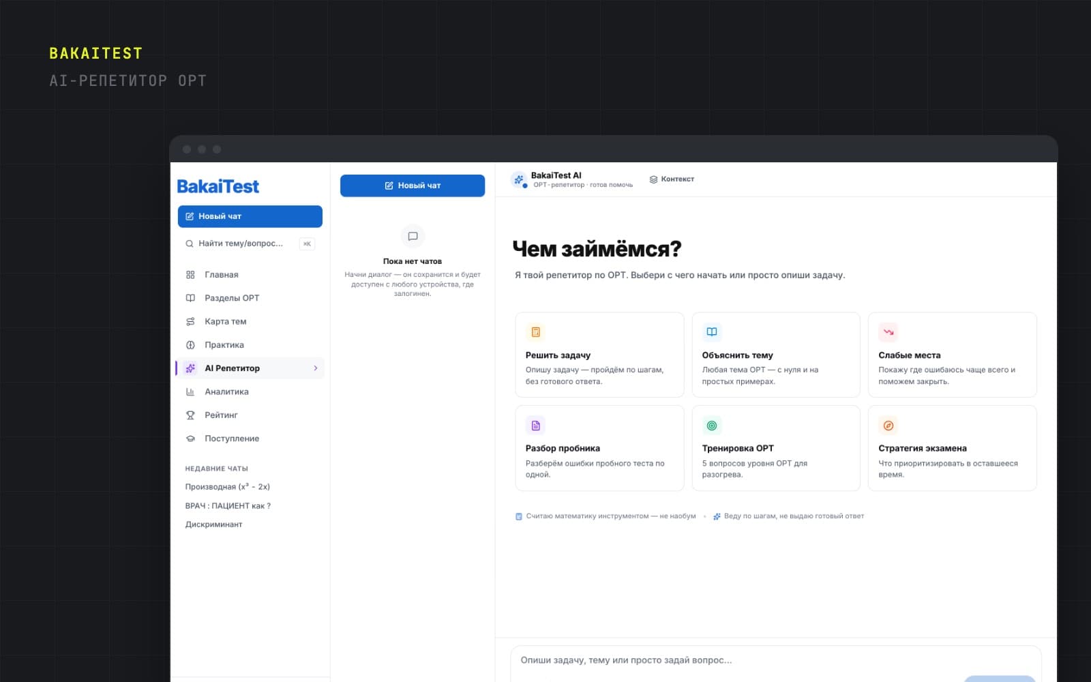Click the AI Репетитор sparkle icon

tap(190, 368)
